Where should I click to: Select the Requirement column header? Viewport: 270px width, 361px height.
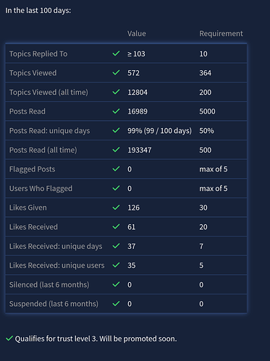(x=221, y=33)
